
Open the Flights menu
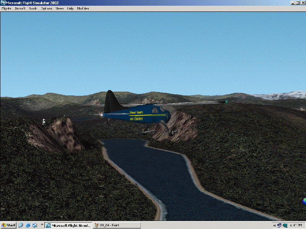[x=7, y=8]
